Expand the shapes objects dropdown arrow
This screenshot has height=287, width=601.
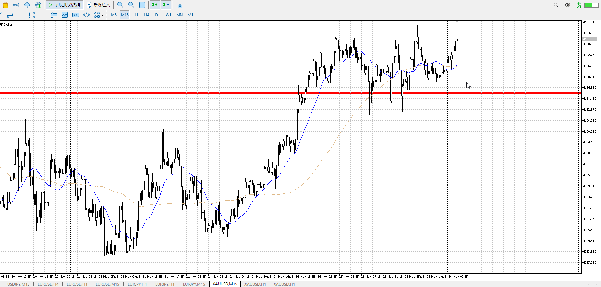[103, 15]
